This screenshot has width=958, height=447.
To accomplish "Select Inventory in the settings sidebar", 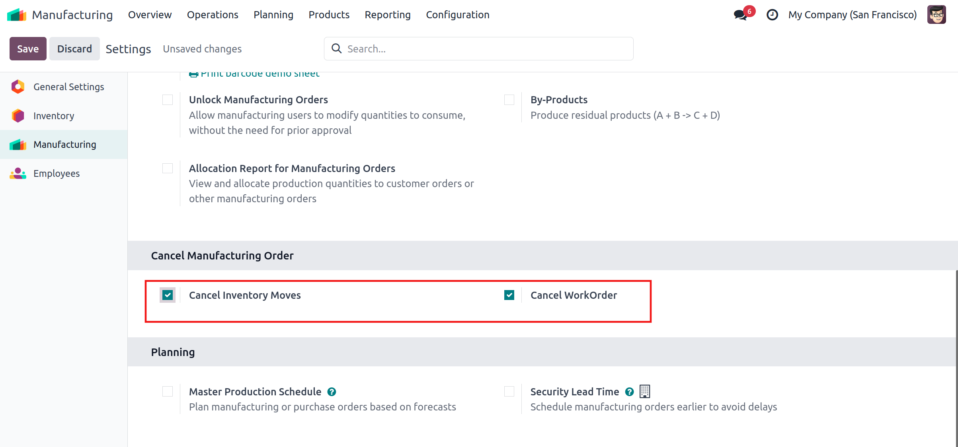I will pos(54,116).
